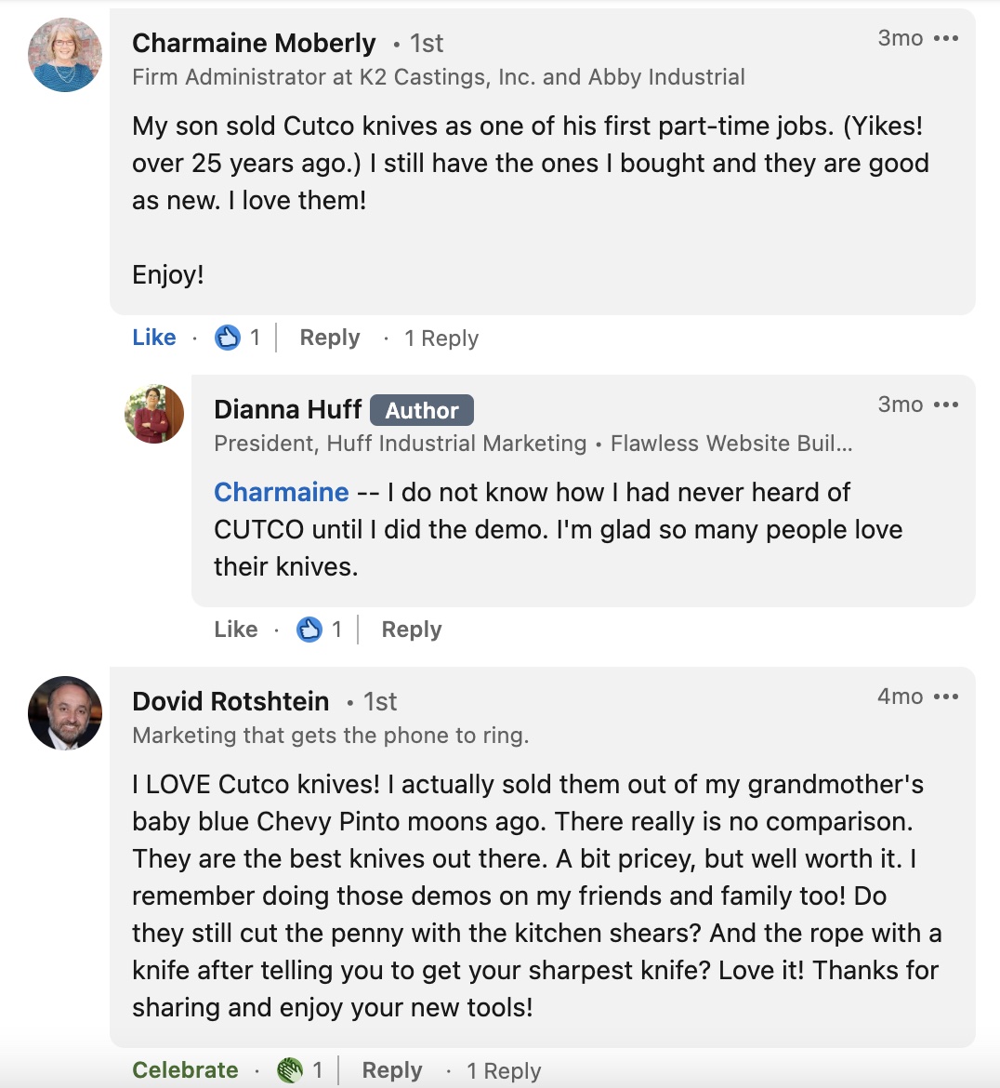Reply to Dovid Rotshtein's comment
Screen dimensions: 1000x1088
click(391, 1070)
